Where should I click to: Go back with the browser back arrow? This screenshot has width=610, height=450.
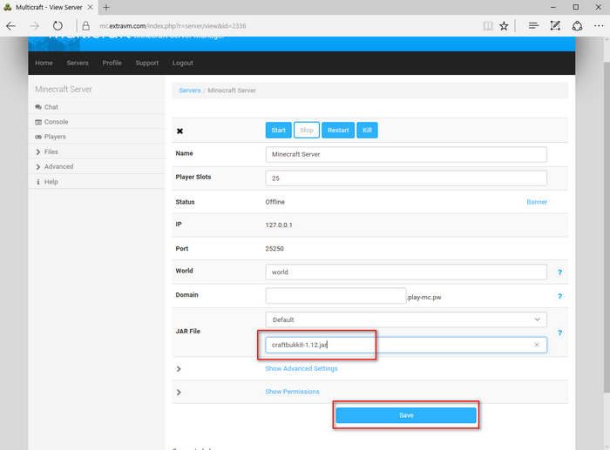(x=10, y=26)
